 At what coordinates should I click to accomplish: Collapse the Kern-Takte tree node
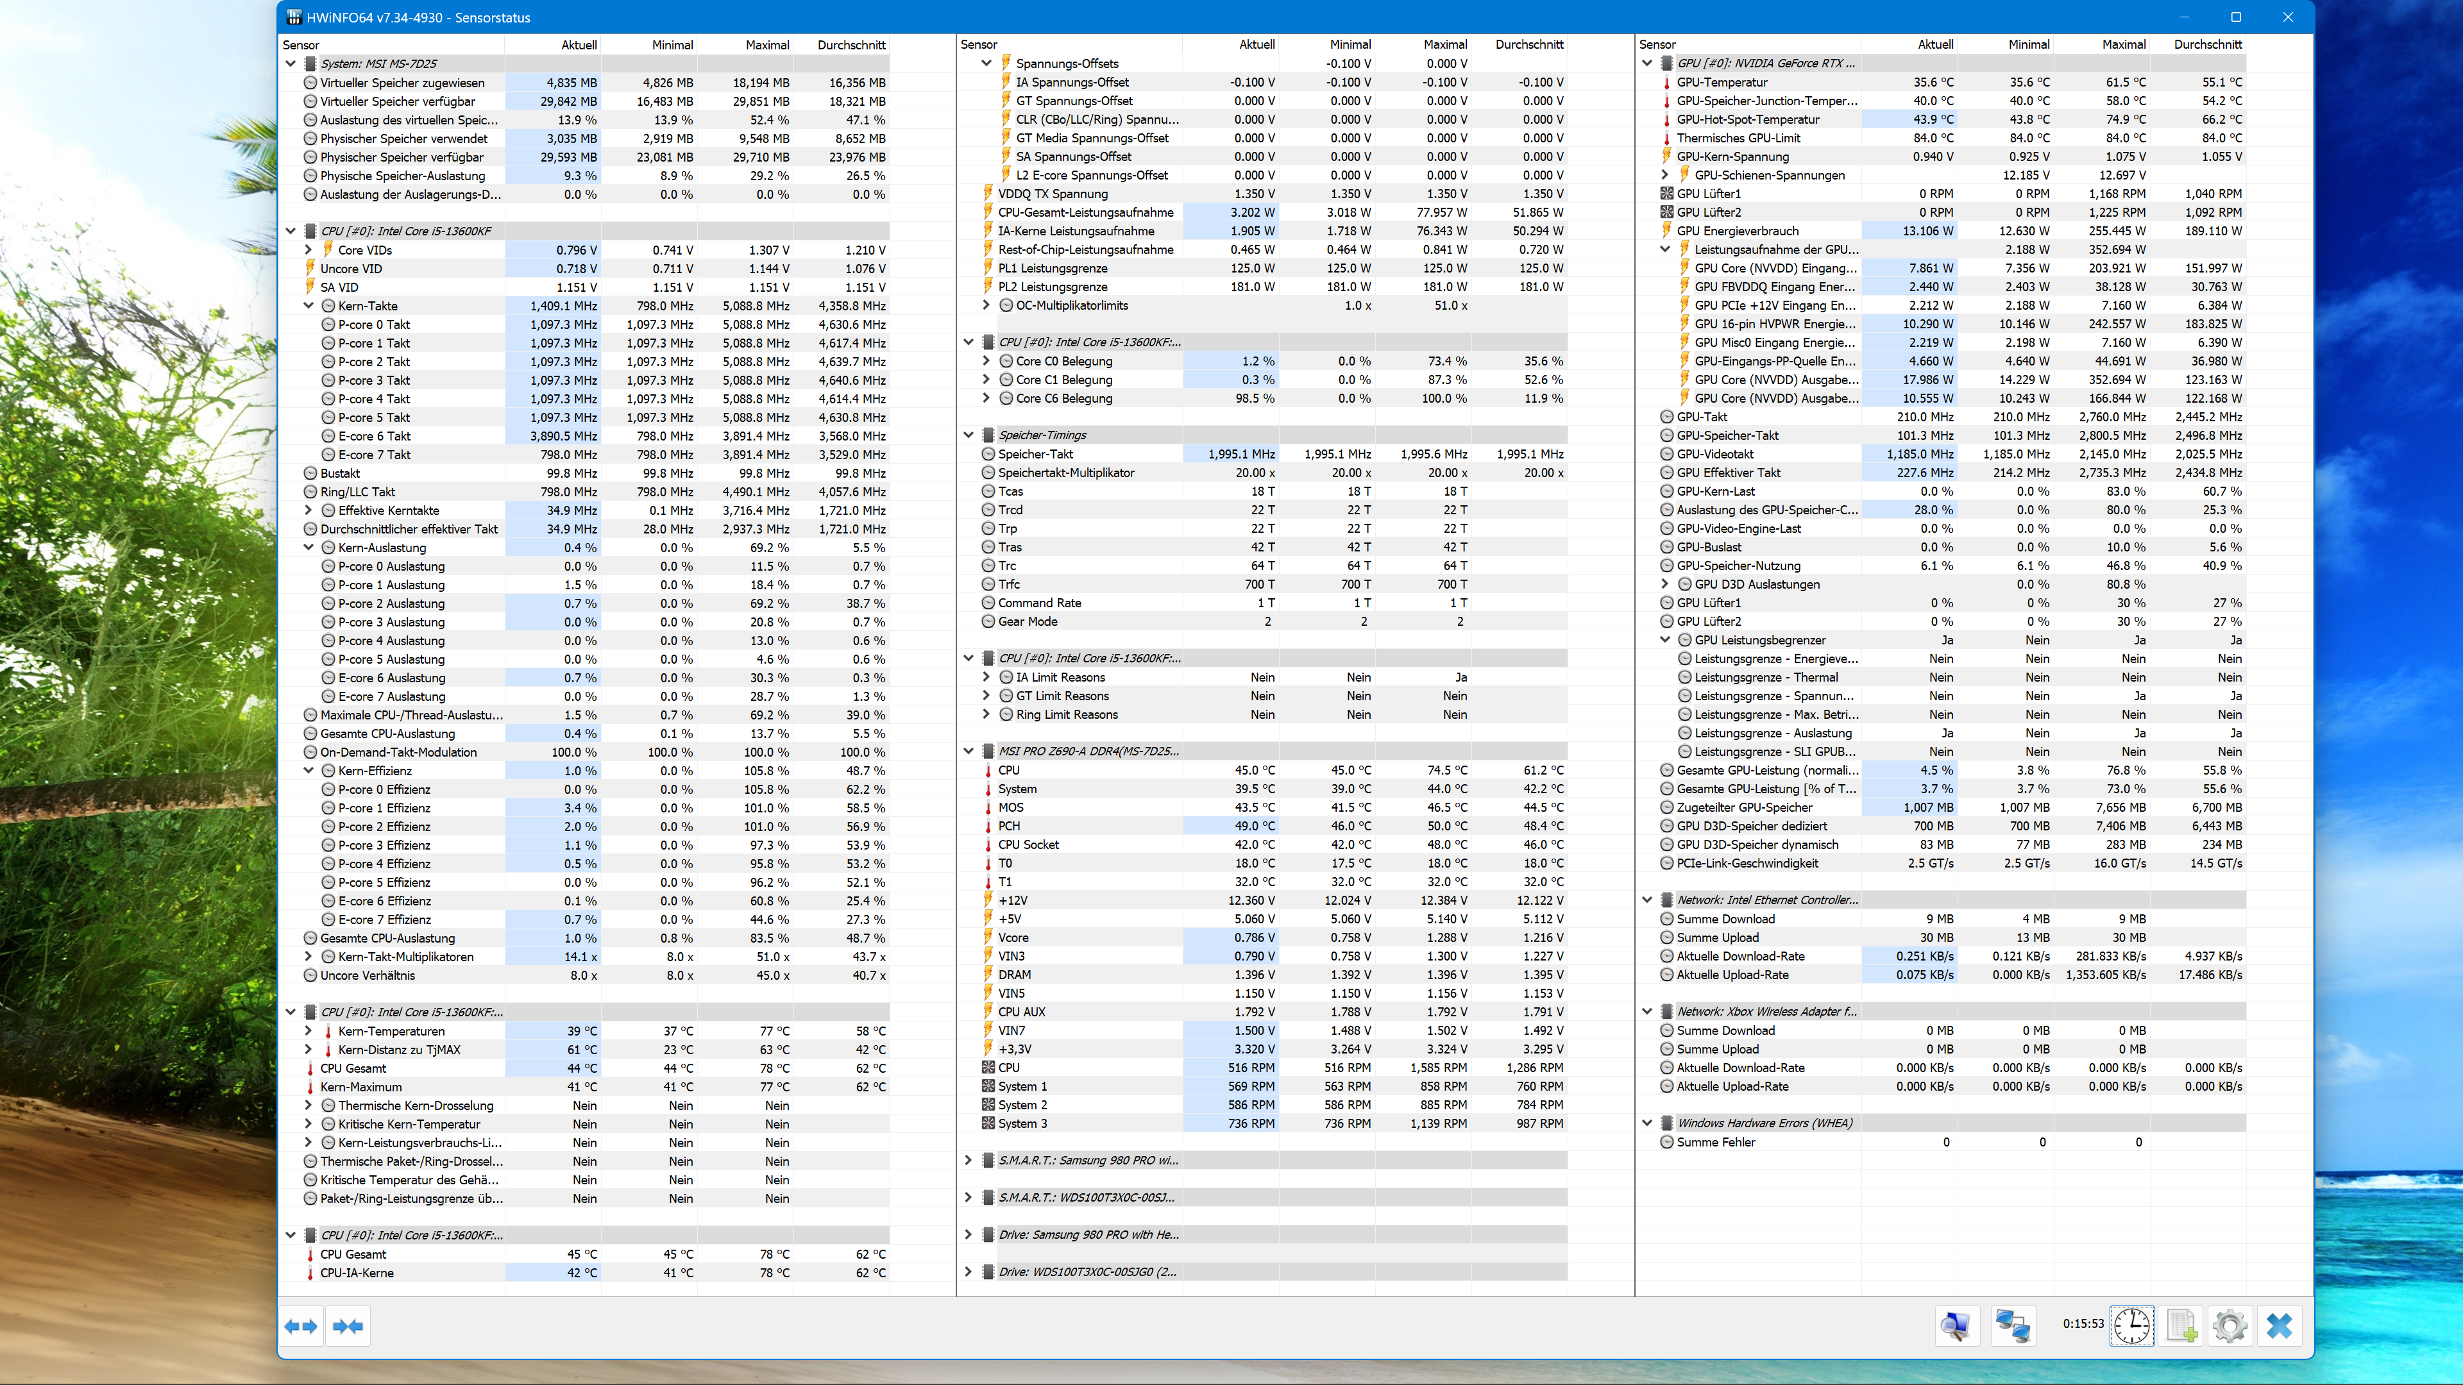point(308,306)
